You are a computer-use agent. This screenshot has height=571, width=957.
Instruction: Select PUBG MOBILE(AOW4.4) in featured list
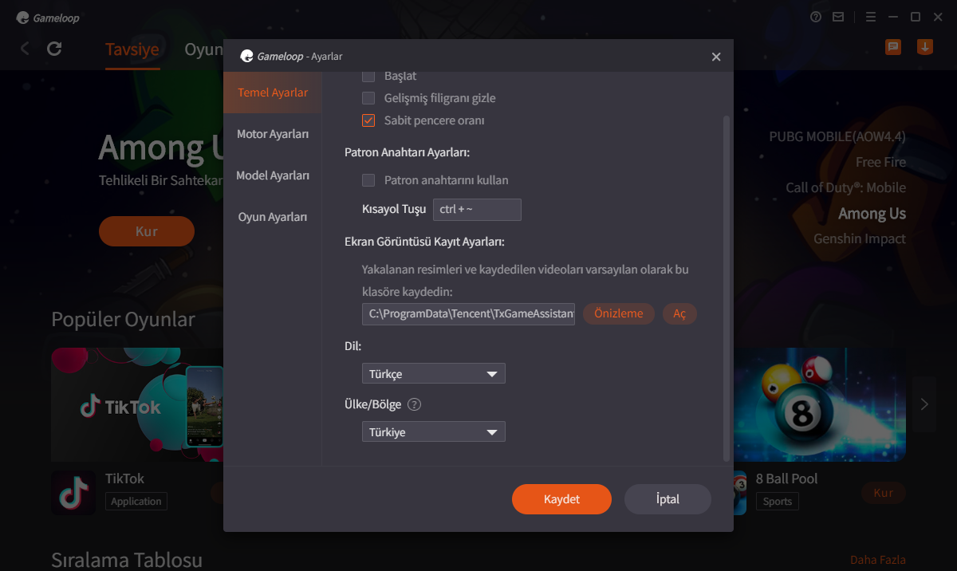[837, 136]
